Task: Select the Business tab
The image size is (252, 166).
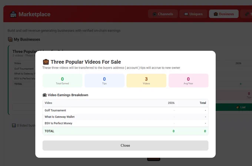Action: pyautogui.click(x=224, y=14)
